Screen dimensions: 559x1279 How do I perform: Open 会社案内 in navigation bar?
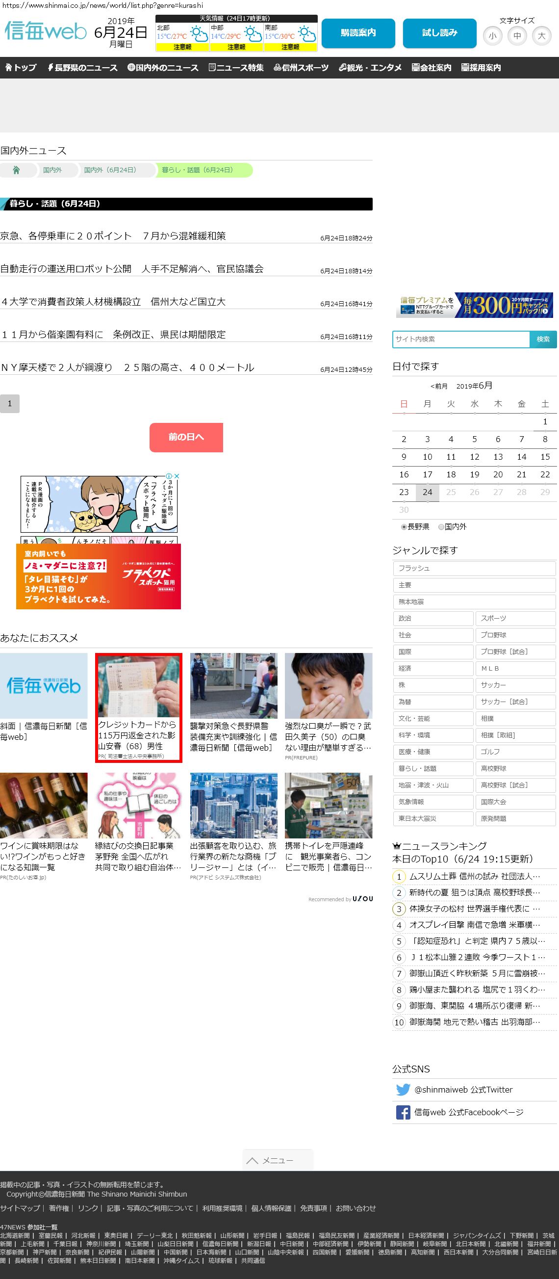point(432,68)
